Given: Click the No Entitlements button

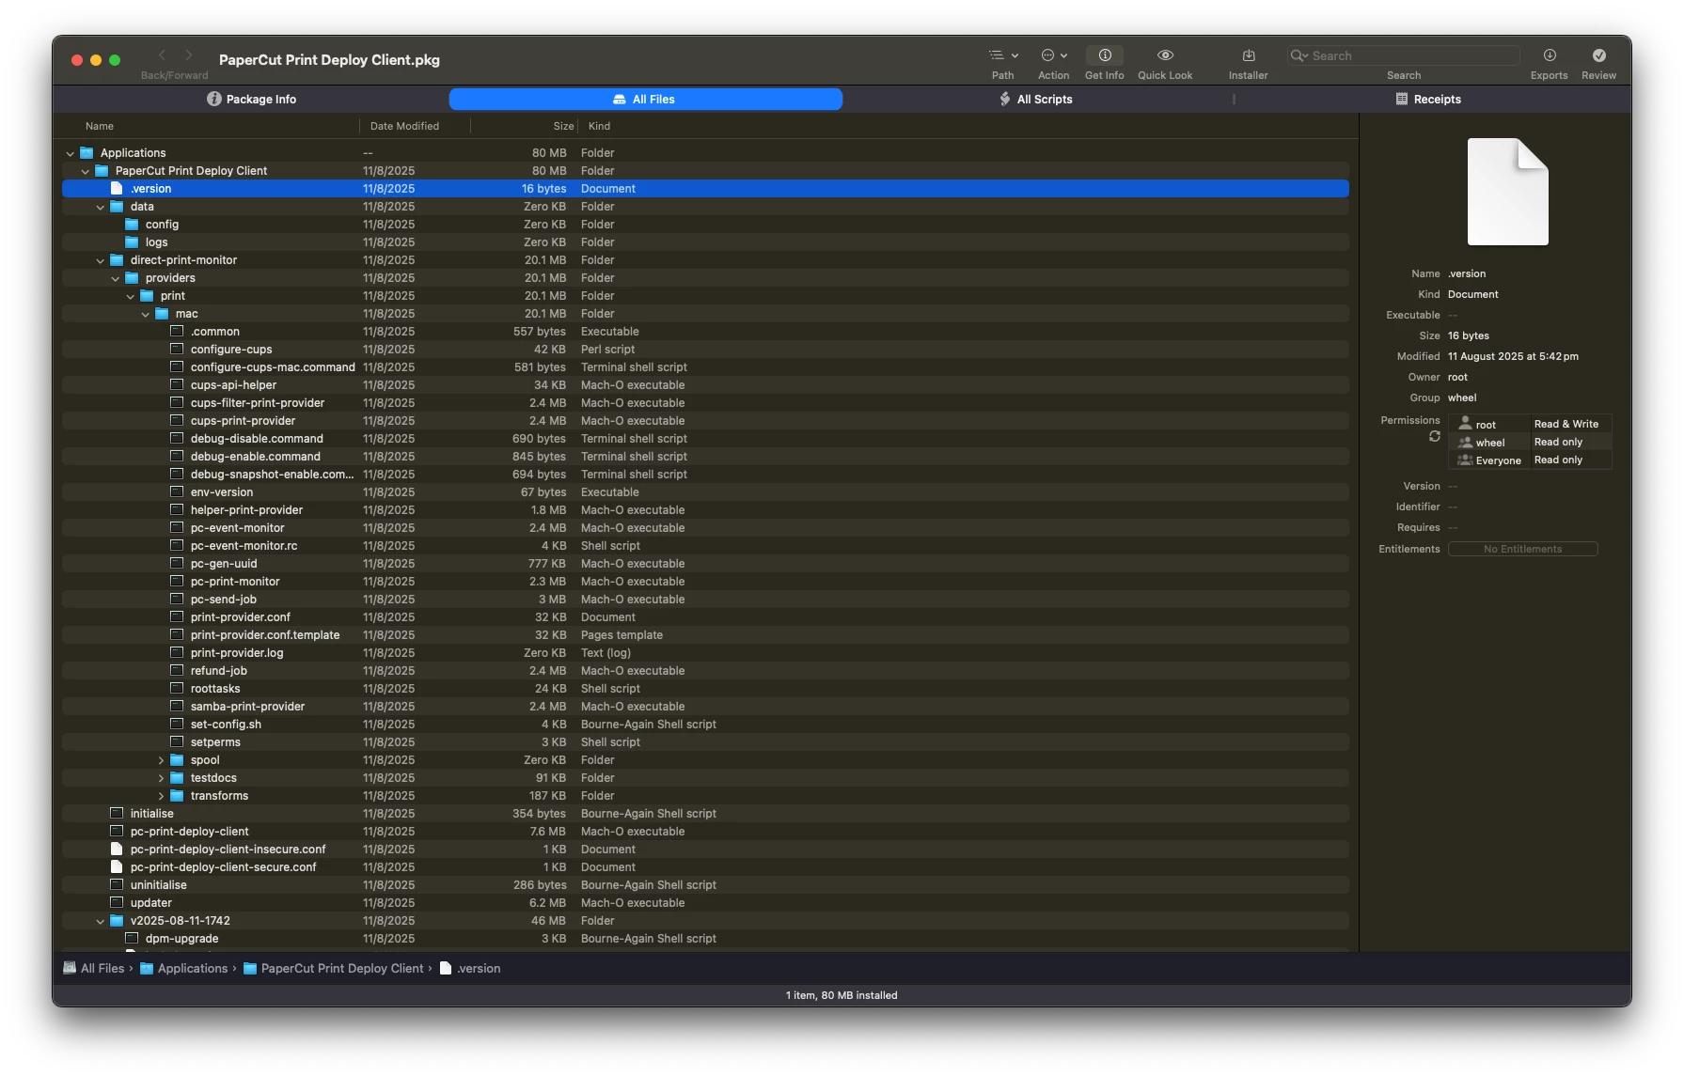Looking at the screenshot, I should point(1522,549).
